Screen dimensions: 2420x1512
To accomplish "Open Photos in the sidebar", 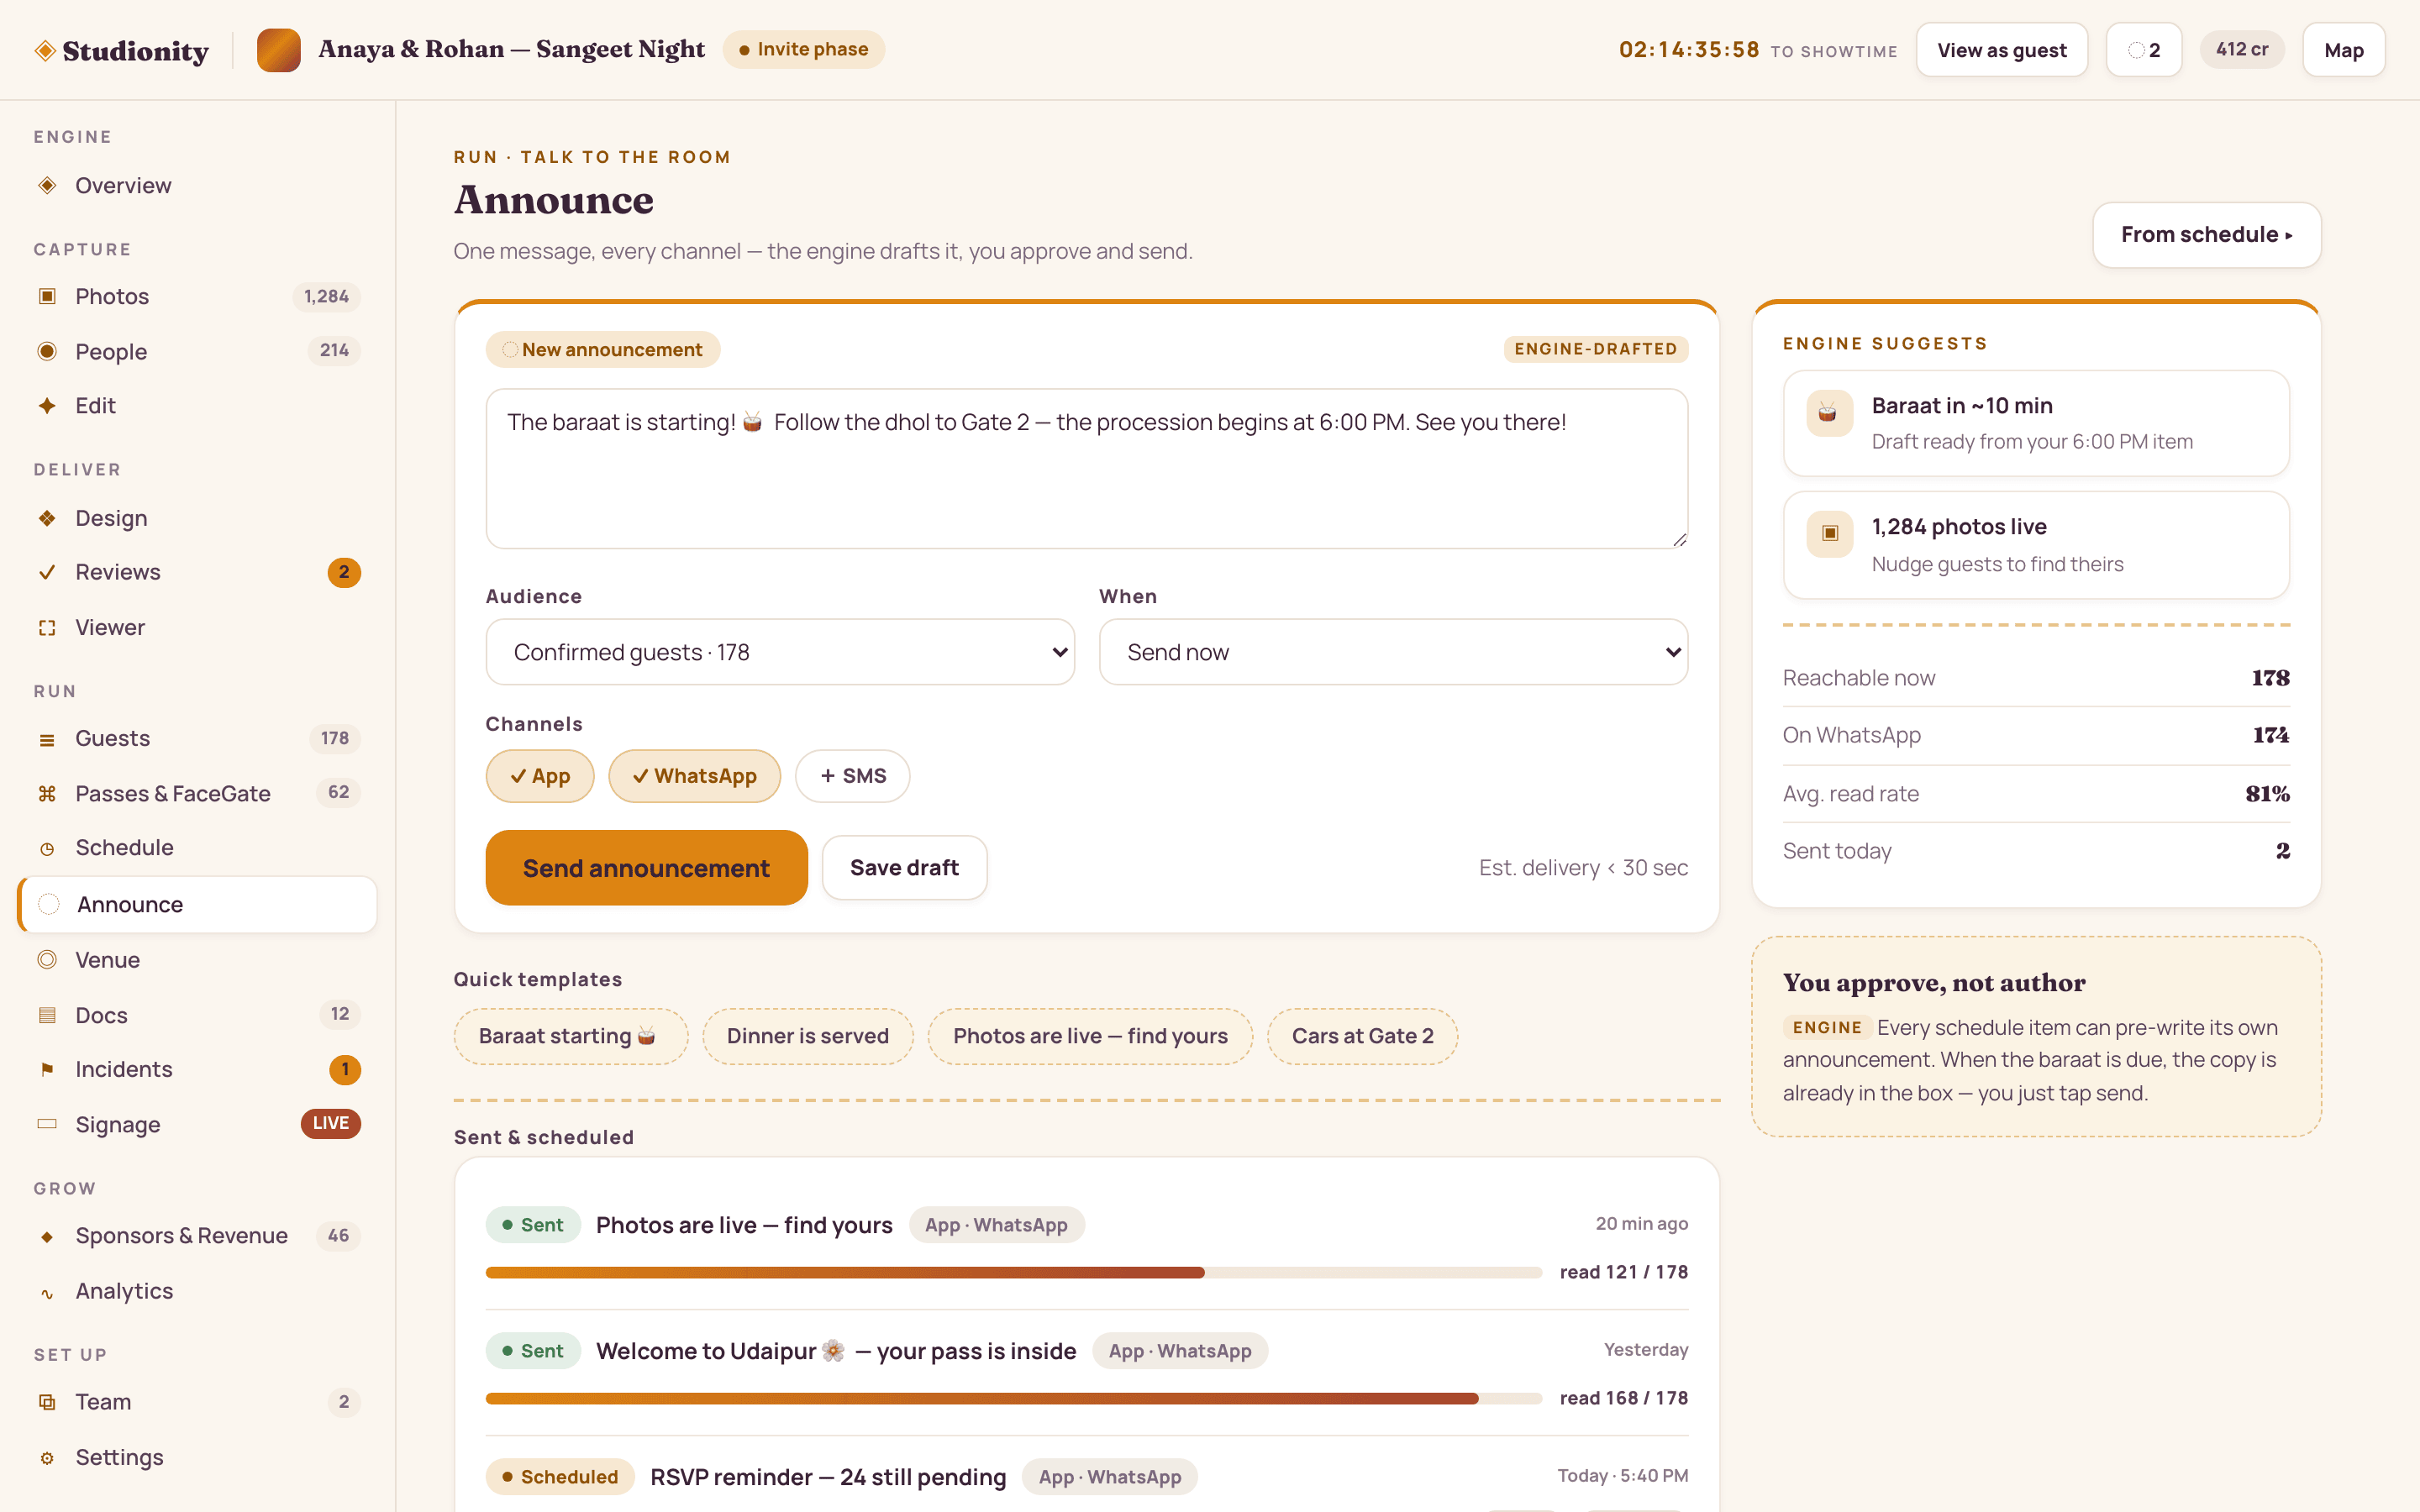I will (x=197, y=296).
